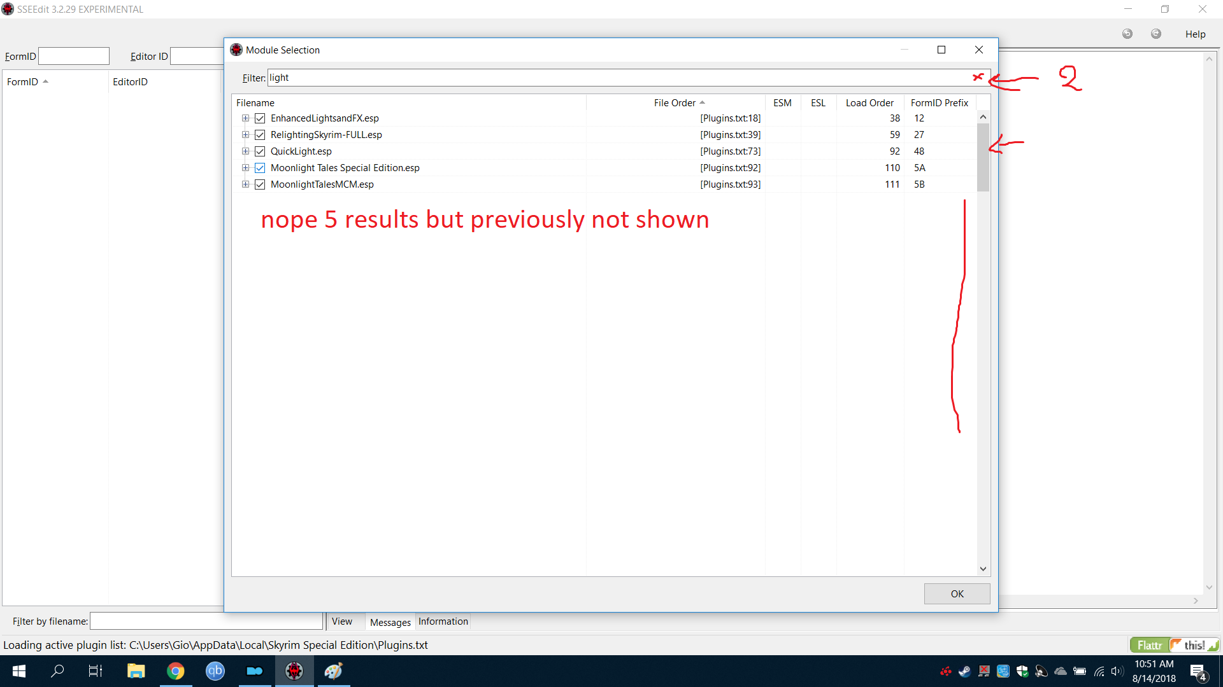Switch to the Messages tab
Screen dimensions: 1223x687
[x=390, y=622]
